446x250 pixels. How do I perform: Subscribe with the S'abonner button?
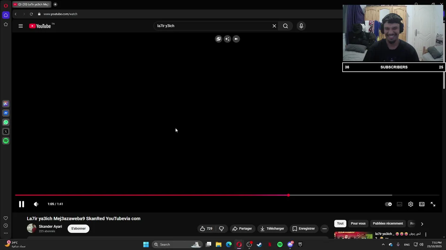[78, 228]
